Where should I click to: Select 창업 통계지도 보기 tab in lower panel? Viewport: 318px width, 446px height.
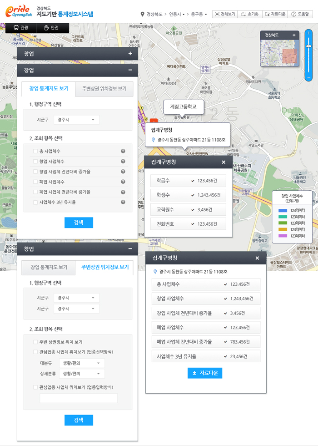[x=49, y=267]
